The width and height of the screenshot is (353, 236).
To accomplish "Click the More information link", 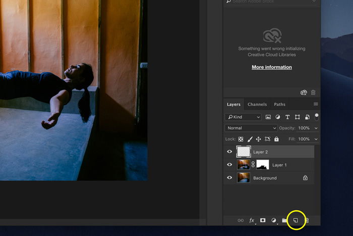I will pyautogui.click(x=272, y=67).
